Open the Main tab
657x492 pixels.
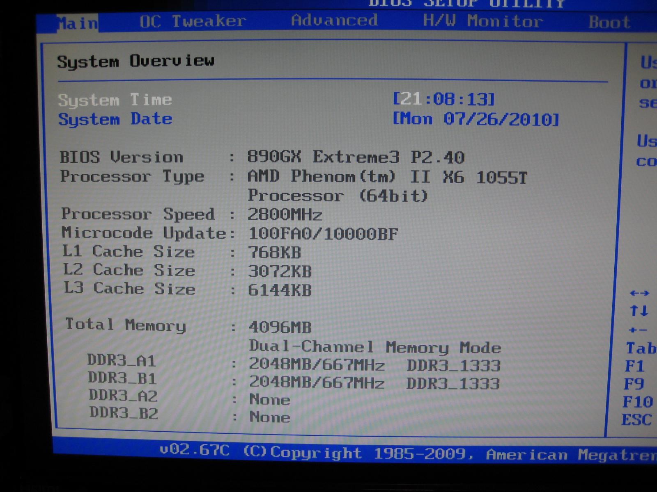point(77,23)
